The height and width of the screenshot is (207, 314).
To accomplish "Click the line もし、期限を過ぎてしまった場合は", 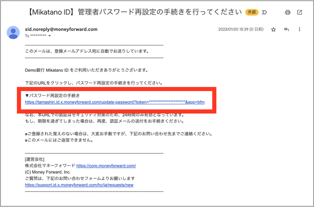I will point(104,121).
